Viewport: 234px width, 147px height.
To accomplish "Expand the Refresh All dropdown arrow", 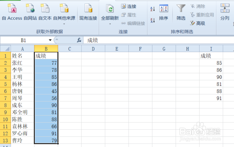I will (110, 24).
